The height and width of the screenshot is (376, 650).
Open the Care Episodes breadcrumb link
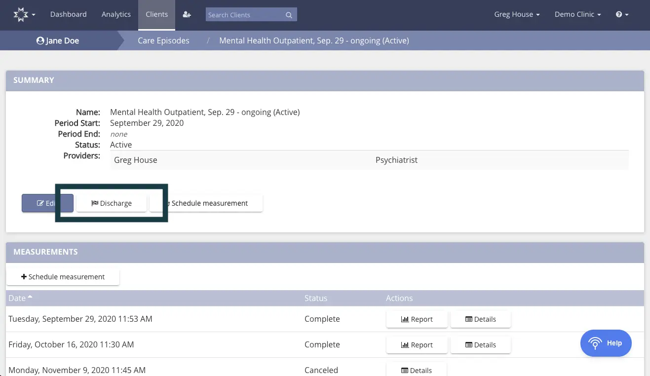click(163, 40)
